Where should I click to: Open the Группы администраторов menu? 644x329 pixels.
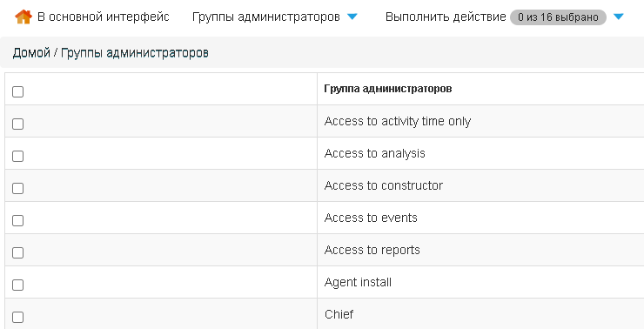click(x=266, y=17)
